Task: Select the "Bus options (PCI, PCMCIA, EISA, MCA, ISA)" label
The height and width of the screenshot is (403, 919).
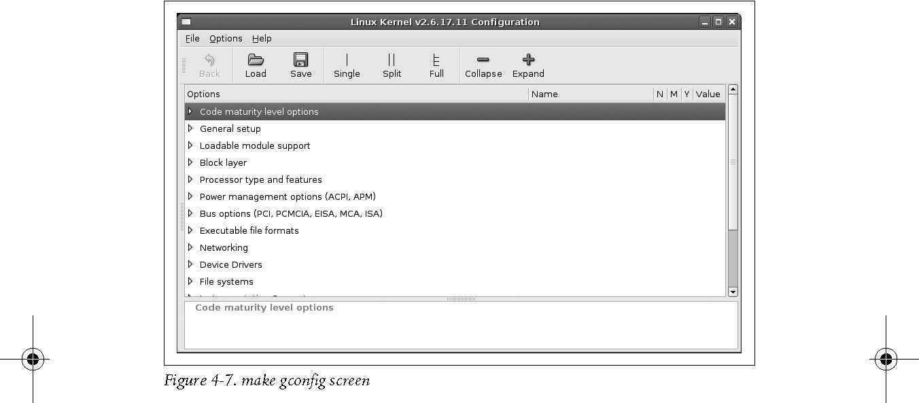Action: pyautogui.click(x=291, y=213)
